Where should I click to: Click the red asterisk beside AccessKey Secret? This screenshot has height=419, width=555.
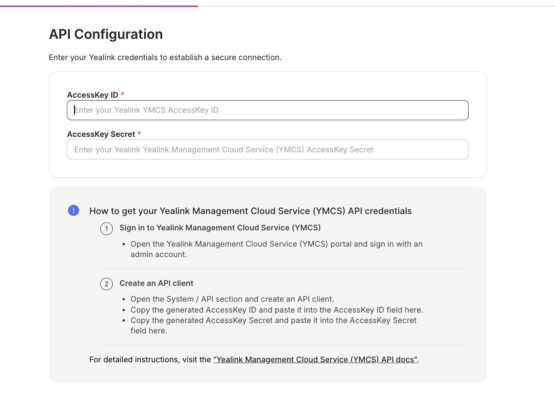[x=139, y=134]
